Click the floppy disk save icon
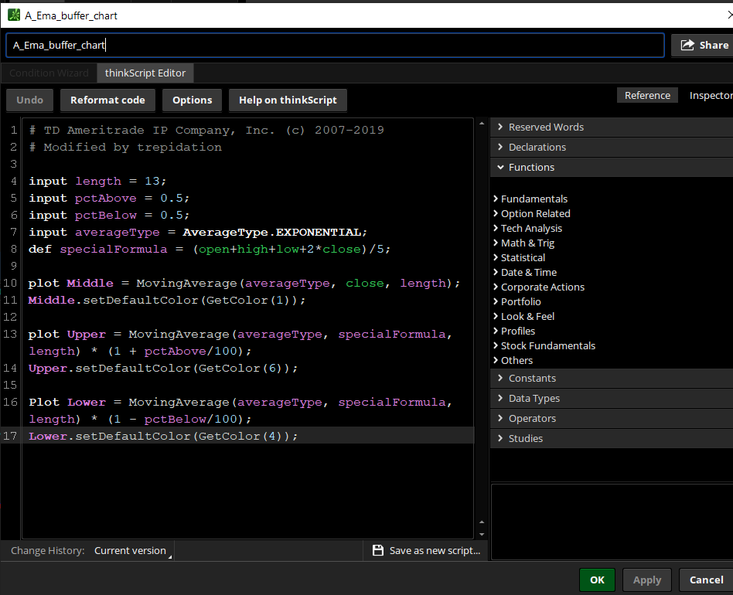The width and height of the screenshot is (733, 595). (378, 550)
